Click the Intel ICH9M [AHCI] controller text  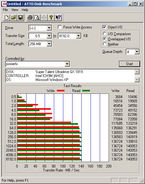pyautogui.click(x=50, y=76)
